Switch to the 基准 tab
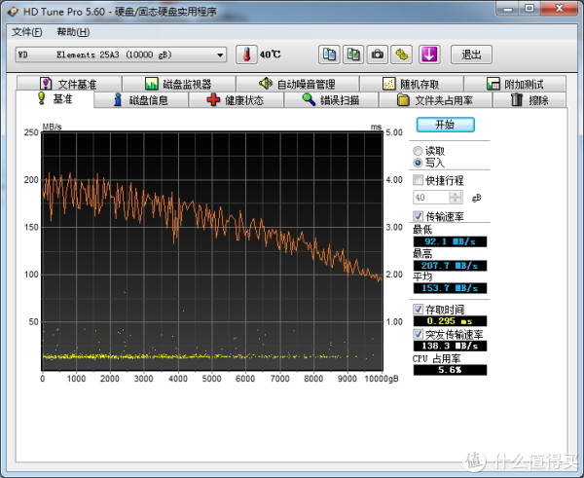The height and width of the screenshot is (478, 584). (x=55, y=99)
